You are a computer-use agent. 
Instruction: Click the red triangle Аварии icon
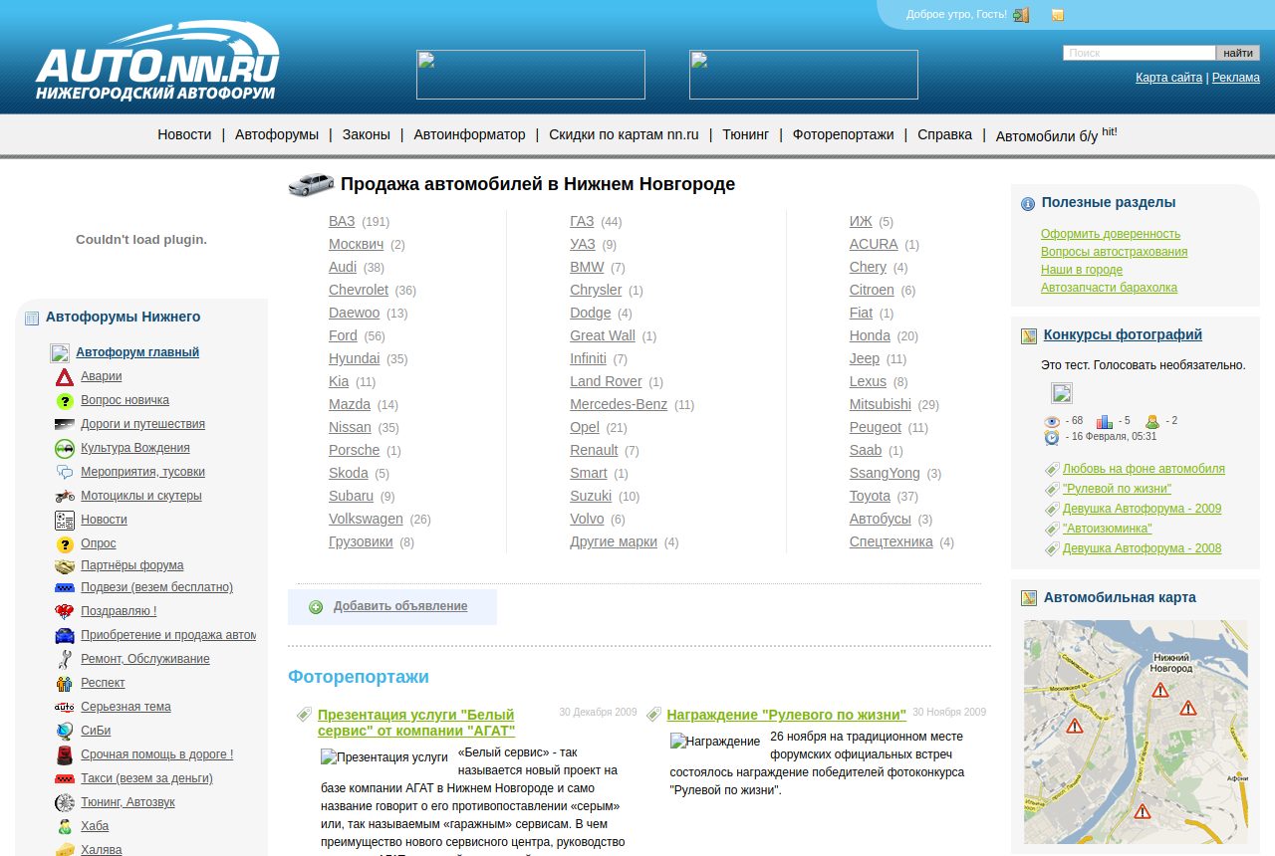pos(65,376)
